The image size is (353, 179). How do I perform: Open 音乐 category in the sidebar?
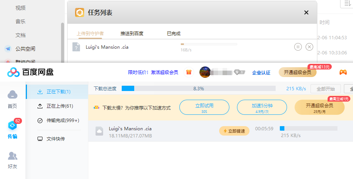point(20,22)
